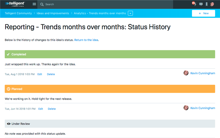Expand the breadcrumb dropdown arrow
The image size is (220, 138).
(130, 13)
